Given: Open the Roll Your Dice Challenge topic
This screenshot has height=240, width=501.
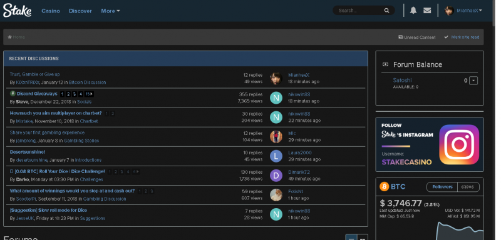Looking at the screenshot, I should click(x=59, y=171).
